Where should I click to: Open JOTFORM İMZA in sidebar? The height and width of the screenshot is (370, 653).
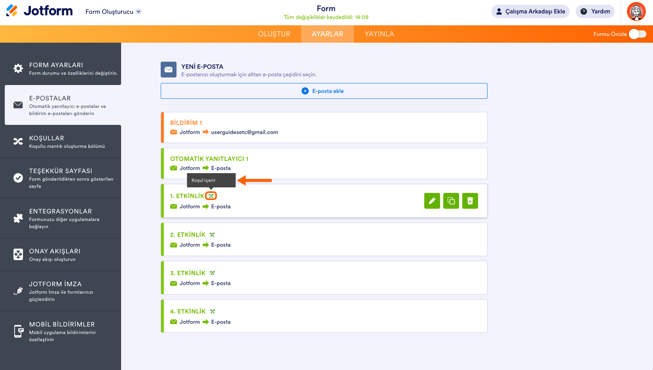tap(61, 291)
